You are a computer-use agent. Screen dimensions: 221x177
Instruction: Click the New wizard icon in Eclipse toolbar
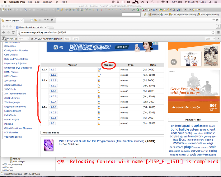click(3, 10)
